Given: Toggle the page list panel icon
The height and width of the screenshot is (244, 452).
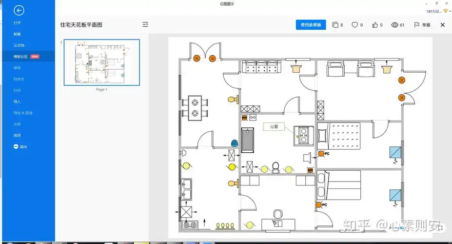Looking at the screenshot, I should [x=145, y=24].
